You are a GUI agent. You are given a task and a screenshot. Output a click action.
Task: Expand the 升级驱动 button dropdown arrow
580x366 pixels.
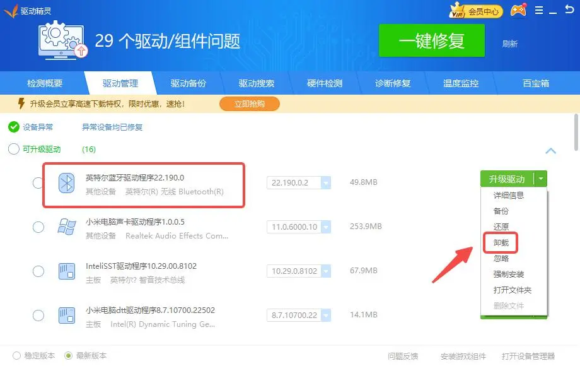click(x=541, y=179)
